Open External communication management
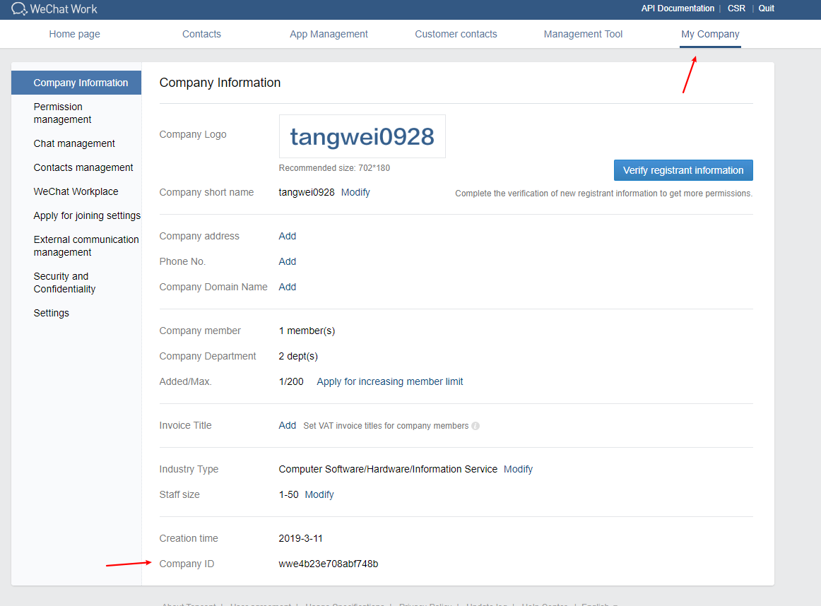This screenshot has height=606, width=821. click(86, 246)
